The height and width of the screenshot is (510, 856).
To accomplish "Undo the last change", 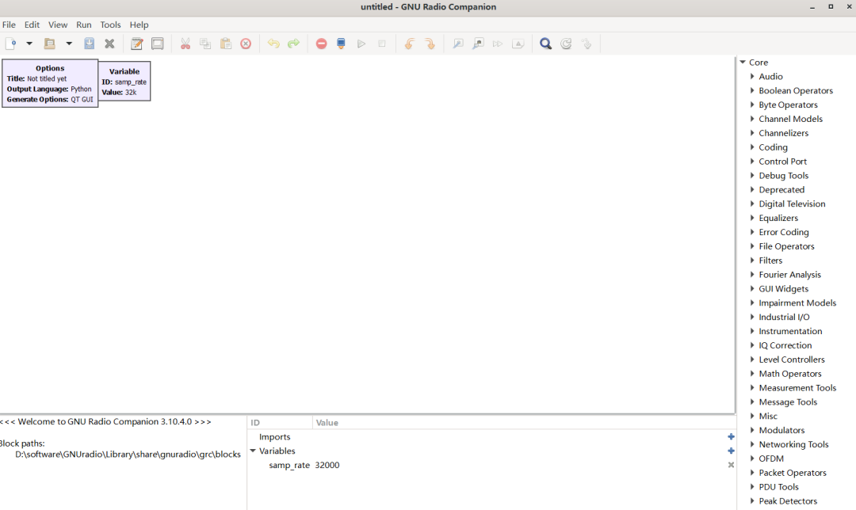I will coord(273,44).
